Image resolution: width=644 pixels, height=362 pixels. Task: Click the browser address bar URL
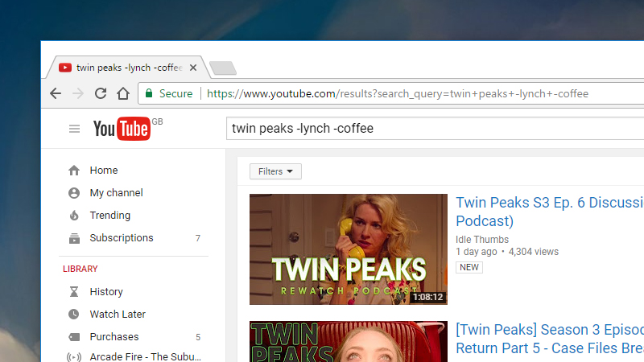point(398,93)
